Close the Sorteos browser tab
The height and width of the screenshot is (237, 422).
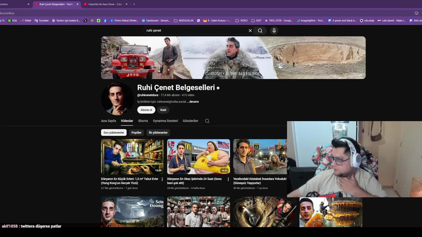(x=28, y=4)
